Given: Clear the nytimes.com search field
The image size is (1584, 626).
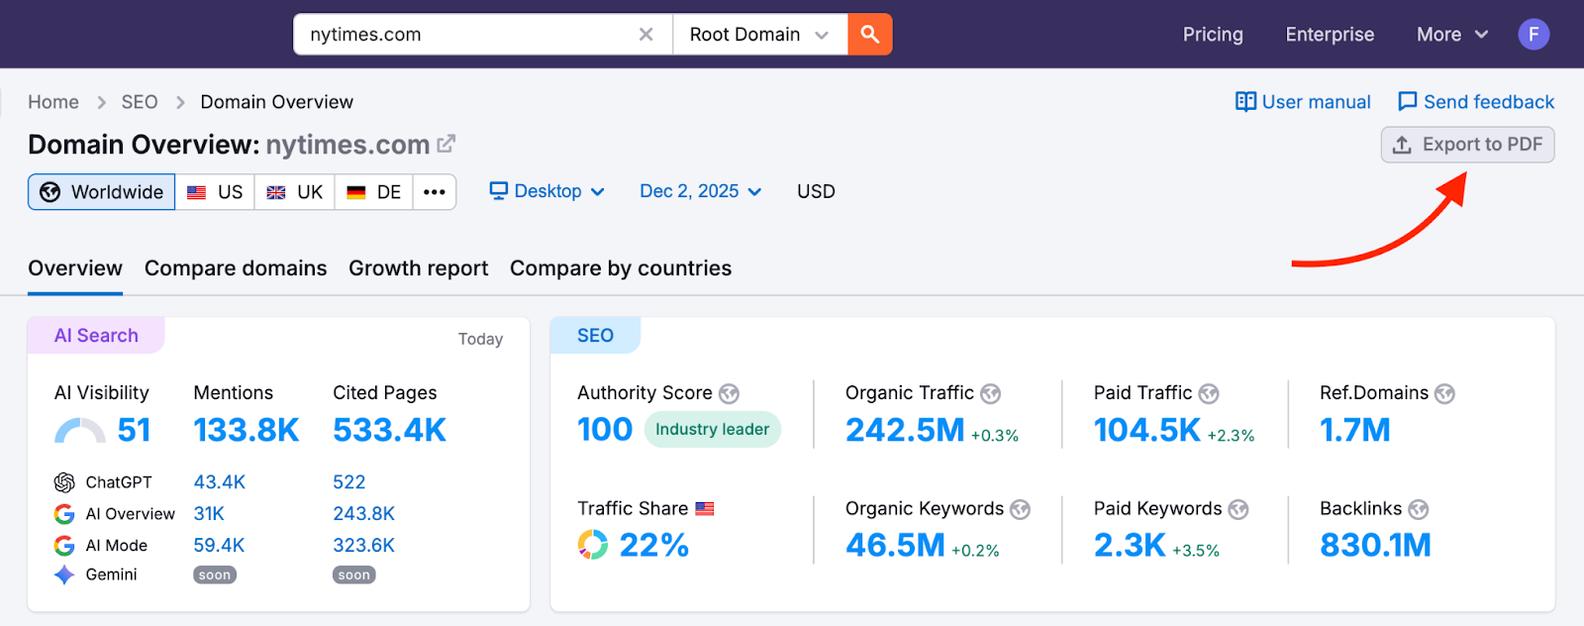Looking at the screenshot, I should tap(645, 35).
